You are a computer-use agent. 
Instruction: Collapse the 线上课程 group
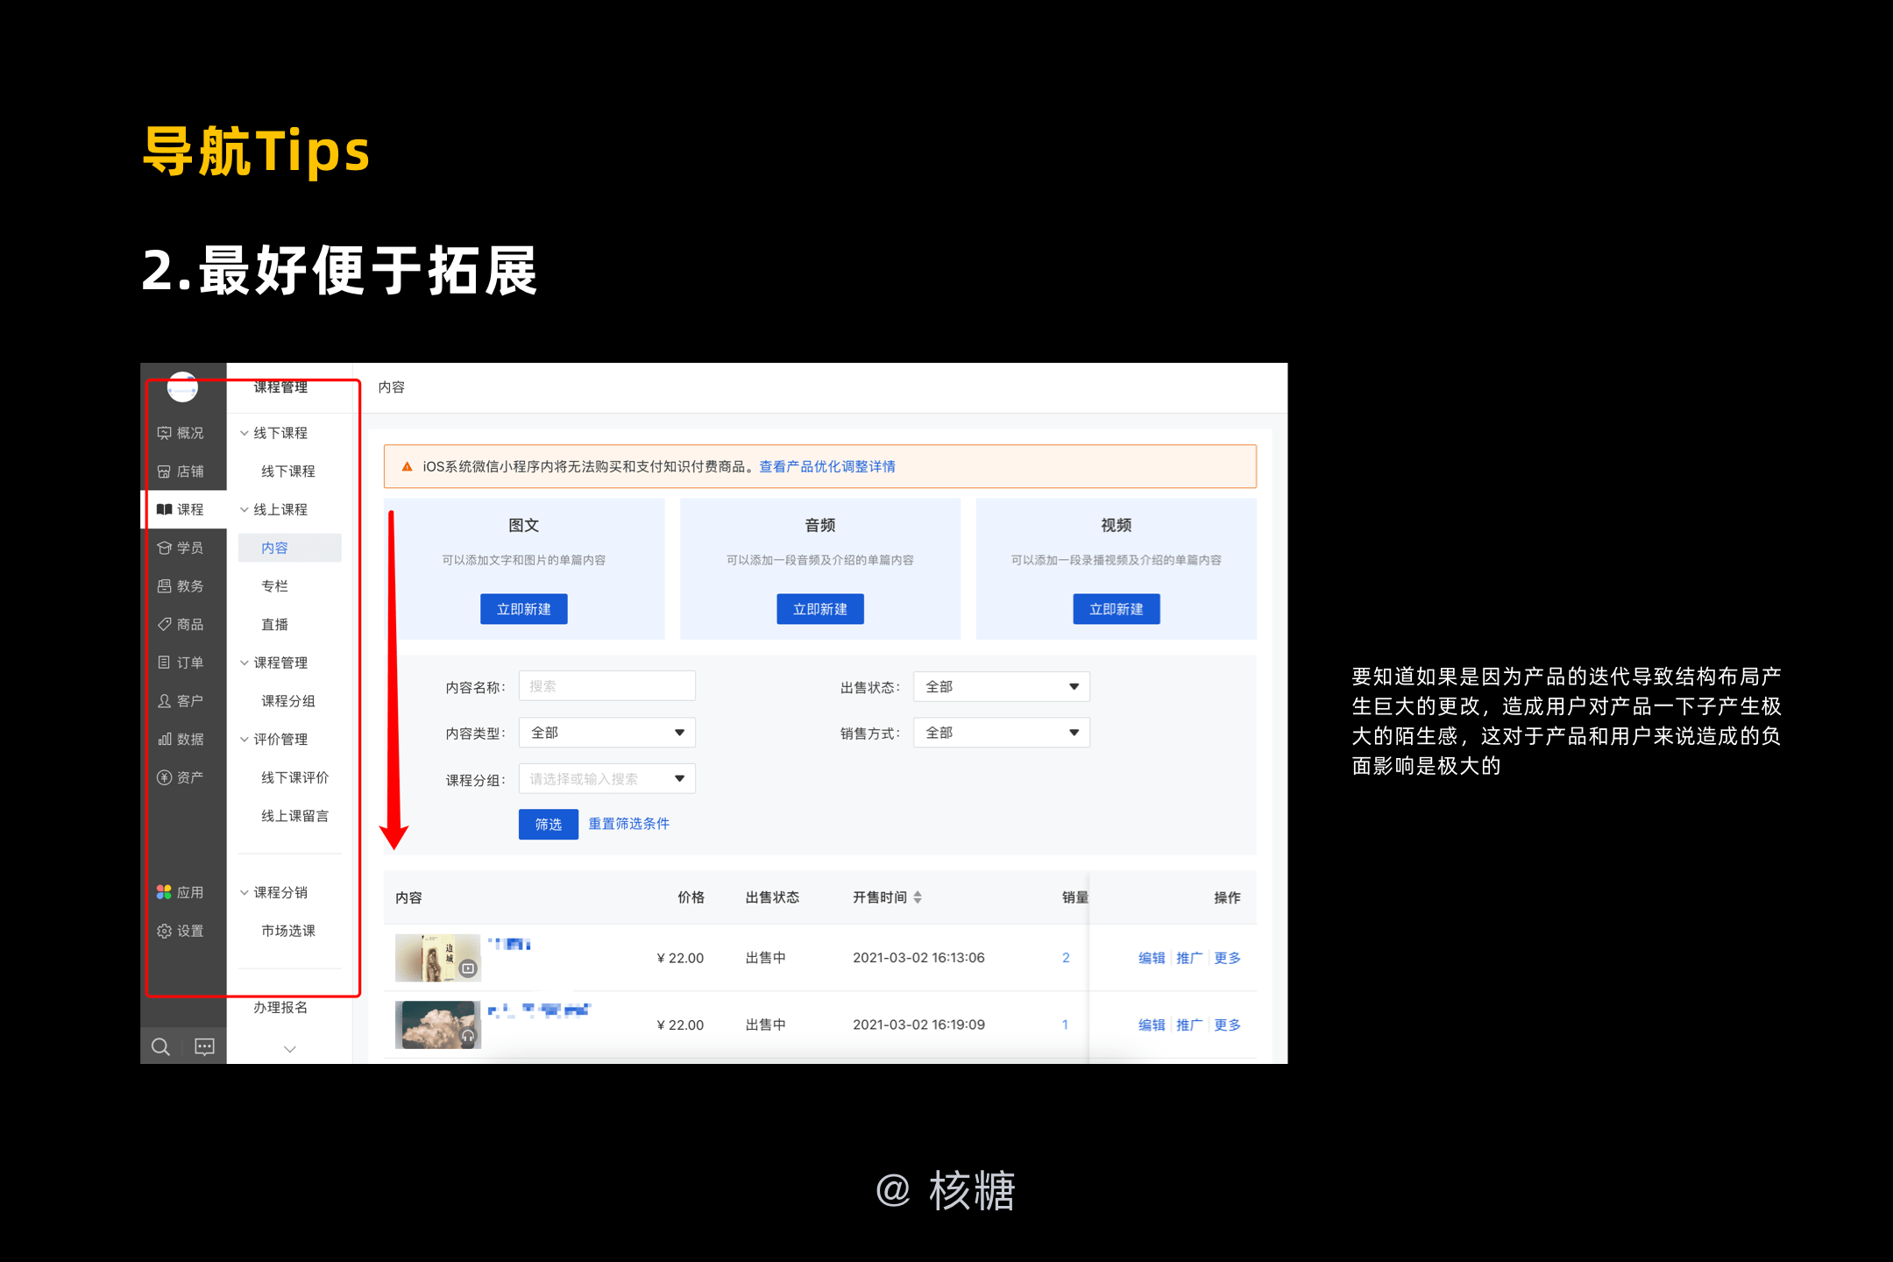pyautogui.click(x=245, y=509)
